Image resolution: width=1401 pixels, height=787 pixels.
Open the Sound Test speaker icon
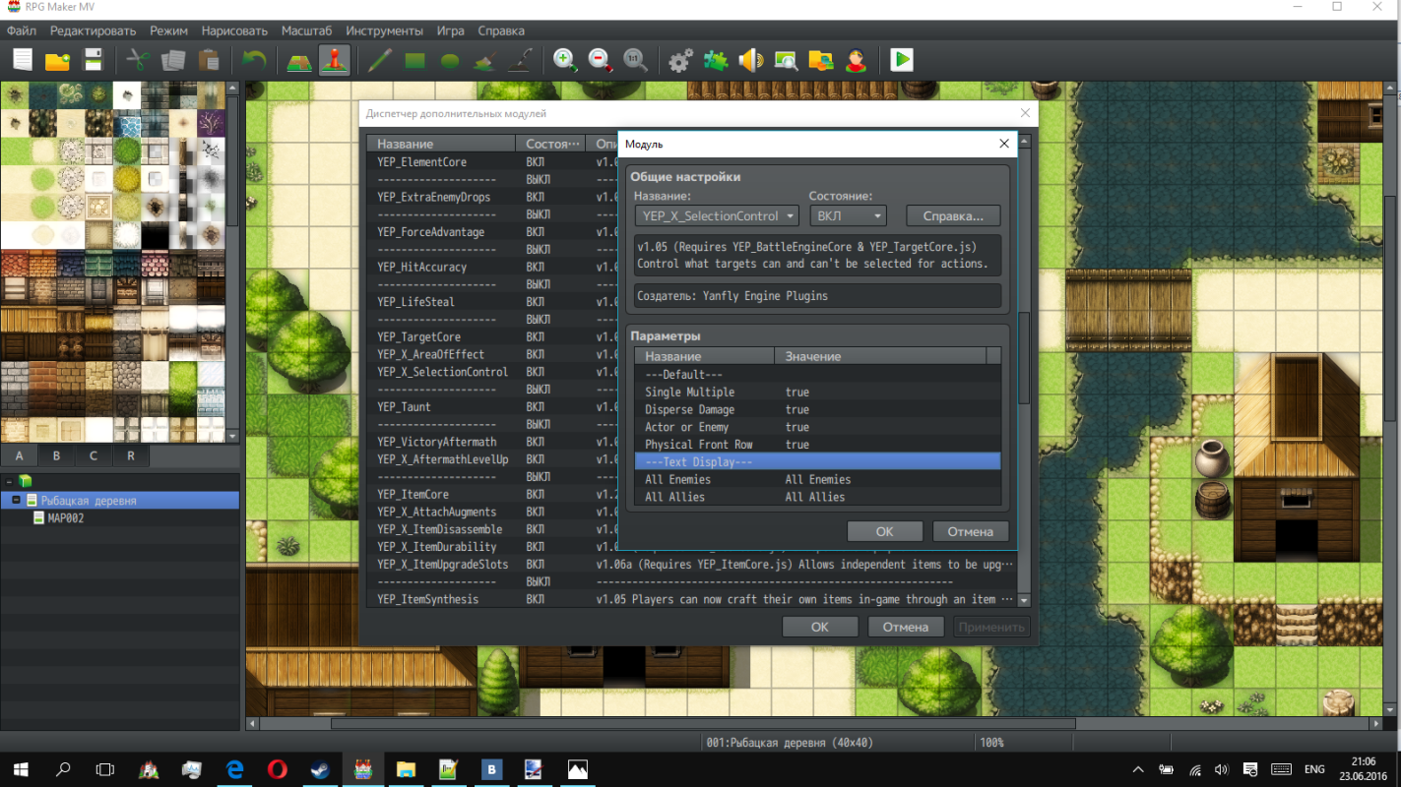(751, 60)
